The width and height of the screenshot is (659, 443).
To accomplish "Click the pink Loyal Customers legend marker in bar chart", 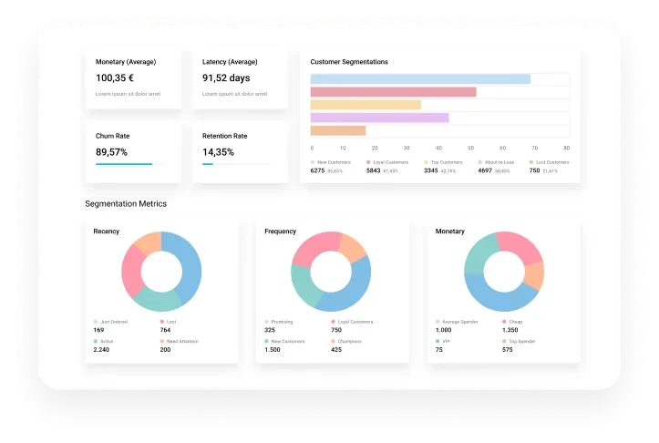I will (368, 162).
